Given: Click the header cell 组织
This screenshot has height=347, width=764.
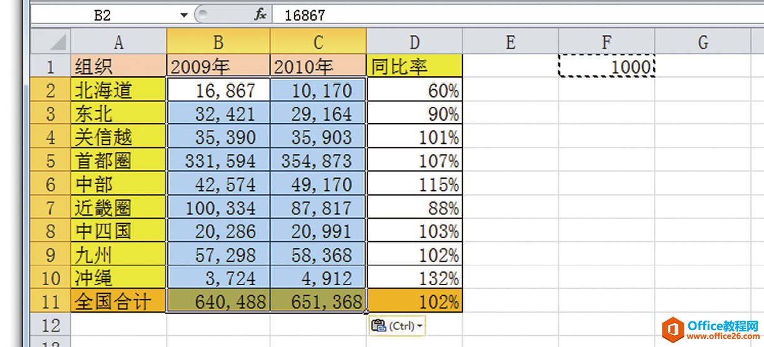Looking at the screenshot, I should [118, 66].
